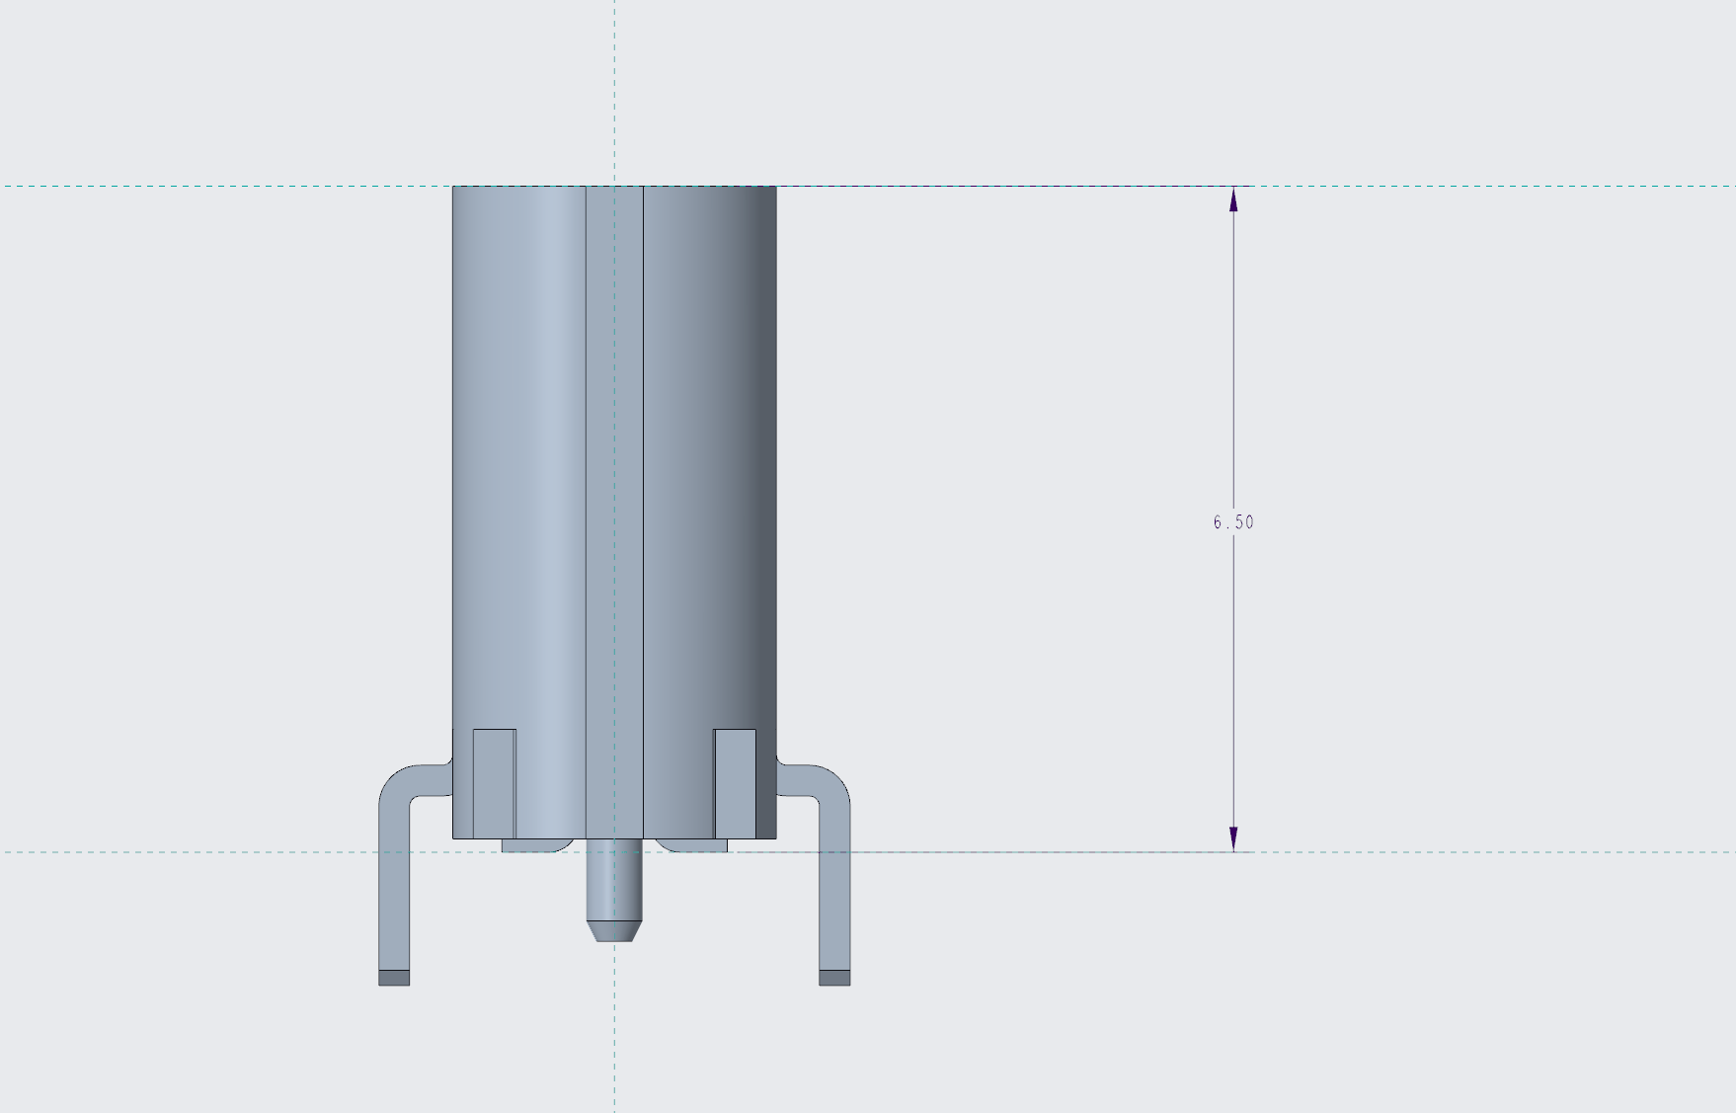Select the 6.50 dimension value
This screenshot has width=1736, height=1113.
(1233, 522)
